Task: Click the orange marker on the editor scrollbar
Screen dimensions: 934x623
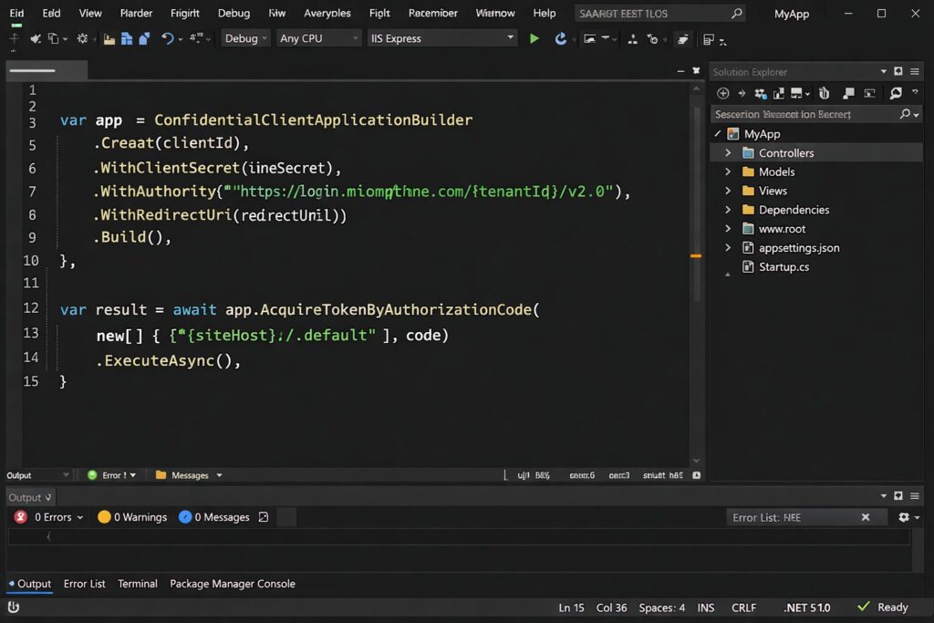Action: click(696, 256)
